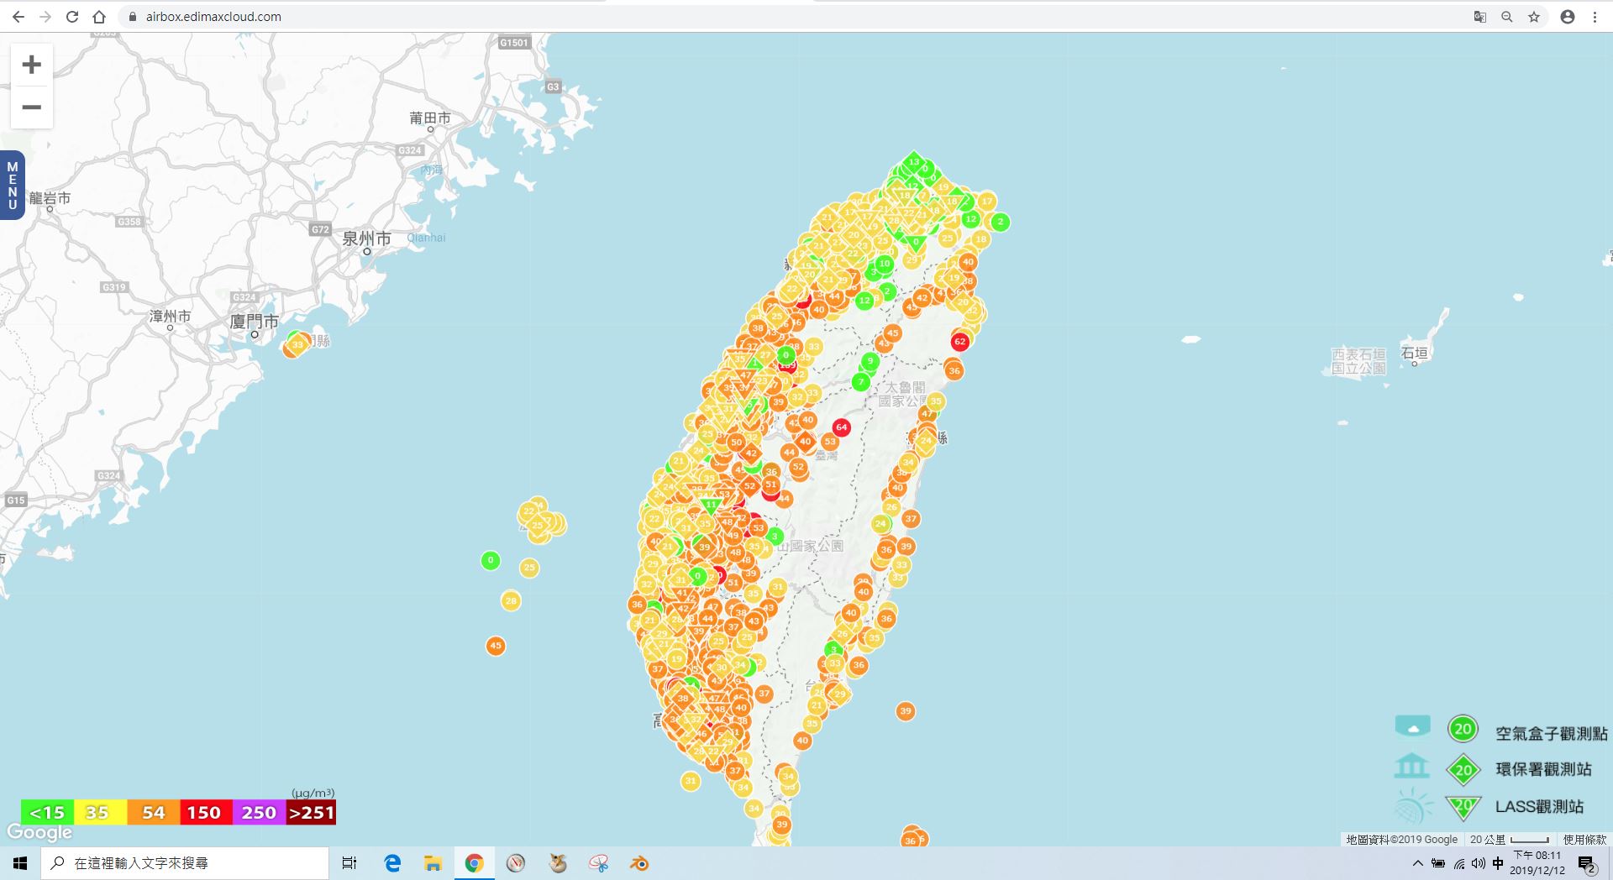Toggle EPA stations with the building icon
The width and height of the screenshot is (1613, 880).
1411,765
